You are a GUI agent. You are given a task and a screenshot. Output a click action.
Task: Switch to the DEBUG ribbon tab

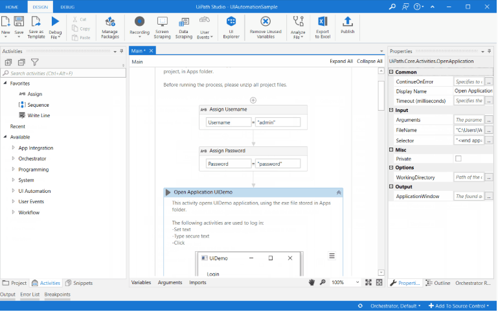(67, 6)
